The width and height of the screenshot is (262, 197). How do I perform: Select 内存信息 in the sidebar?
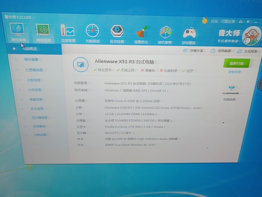pyautogui.click(x=35, y=90)
